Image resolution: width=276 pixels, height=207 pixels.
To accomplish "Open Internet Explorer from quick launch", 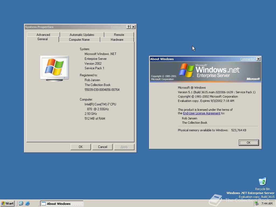I will 27,203.
